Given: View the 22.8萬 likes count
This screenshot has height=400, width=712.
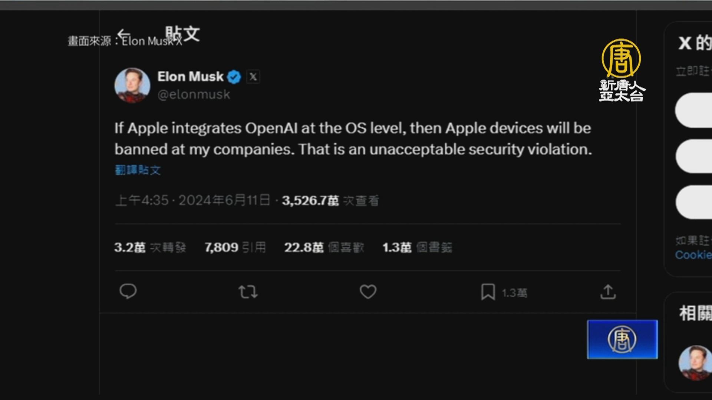Looking at the screenshot, I should 324,247.
